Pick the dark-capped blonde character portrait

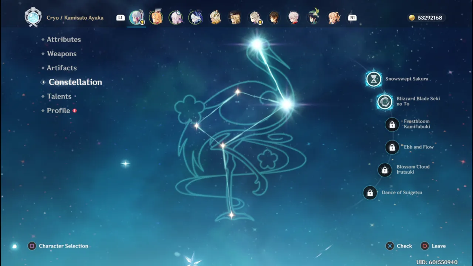(235, 17)
